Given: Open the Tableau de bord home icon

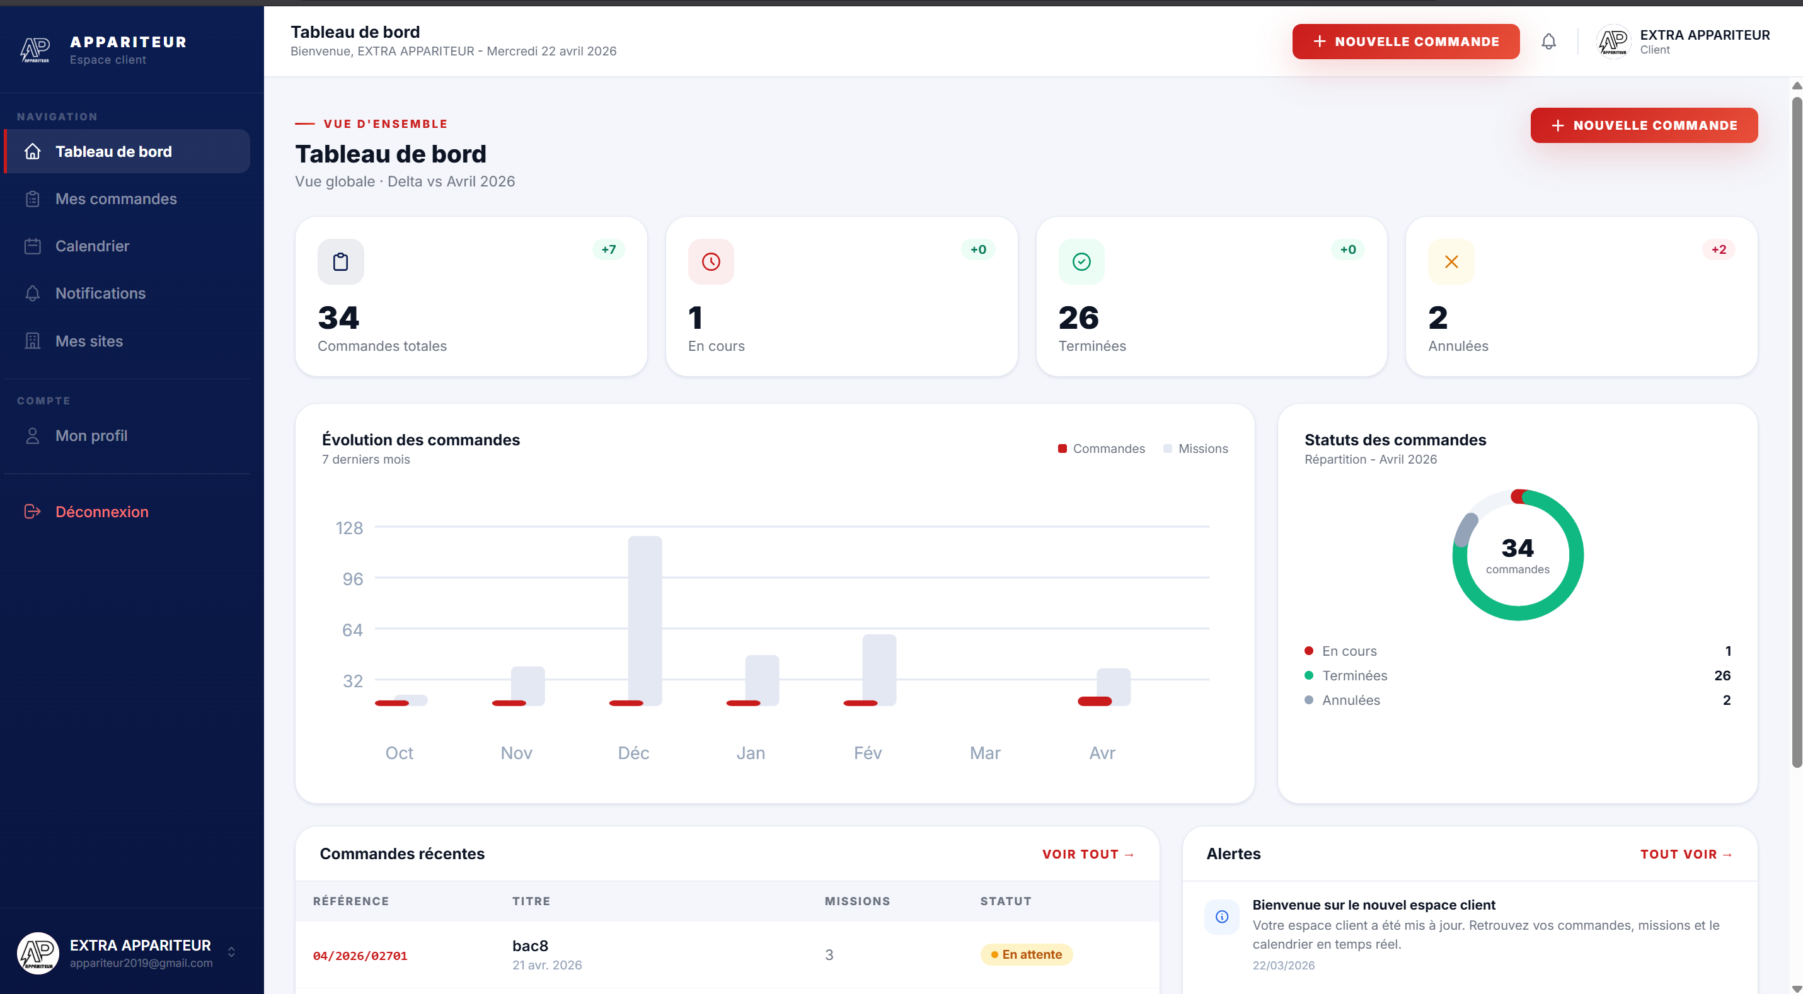Looking at the screenshot, I should [x=33, y=151].
